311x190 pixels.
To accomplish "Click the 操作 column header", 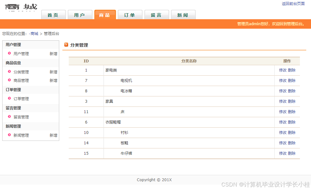I will click(287, 61).
